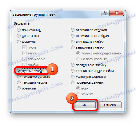Confirm selection with the OK button
Screen dimensions: 136x123
pyautogui.click(x=85, y=105)
